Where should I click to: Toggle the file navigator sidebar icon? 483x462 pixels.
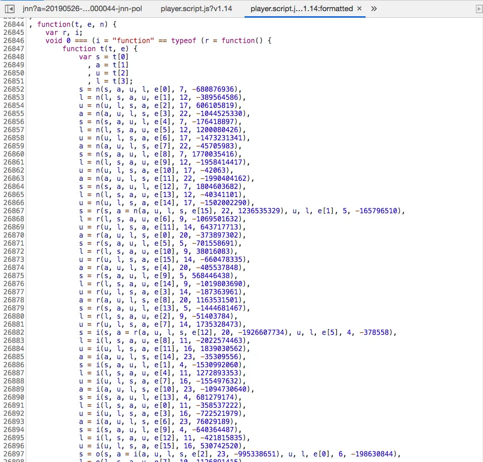[x=10, y=9]
